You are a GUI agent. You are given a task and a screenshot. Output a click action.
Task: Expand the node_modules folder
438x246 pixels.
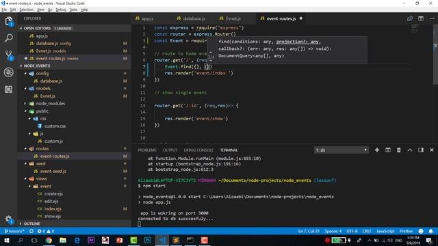(25, 104)
